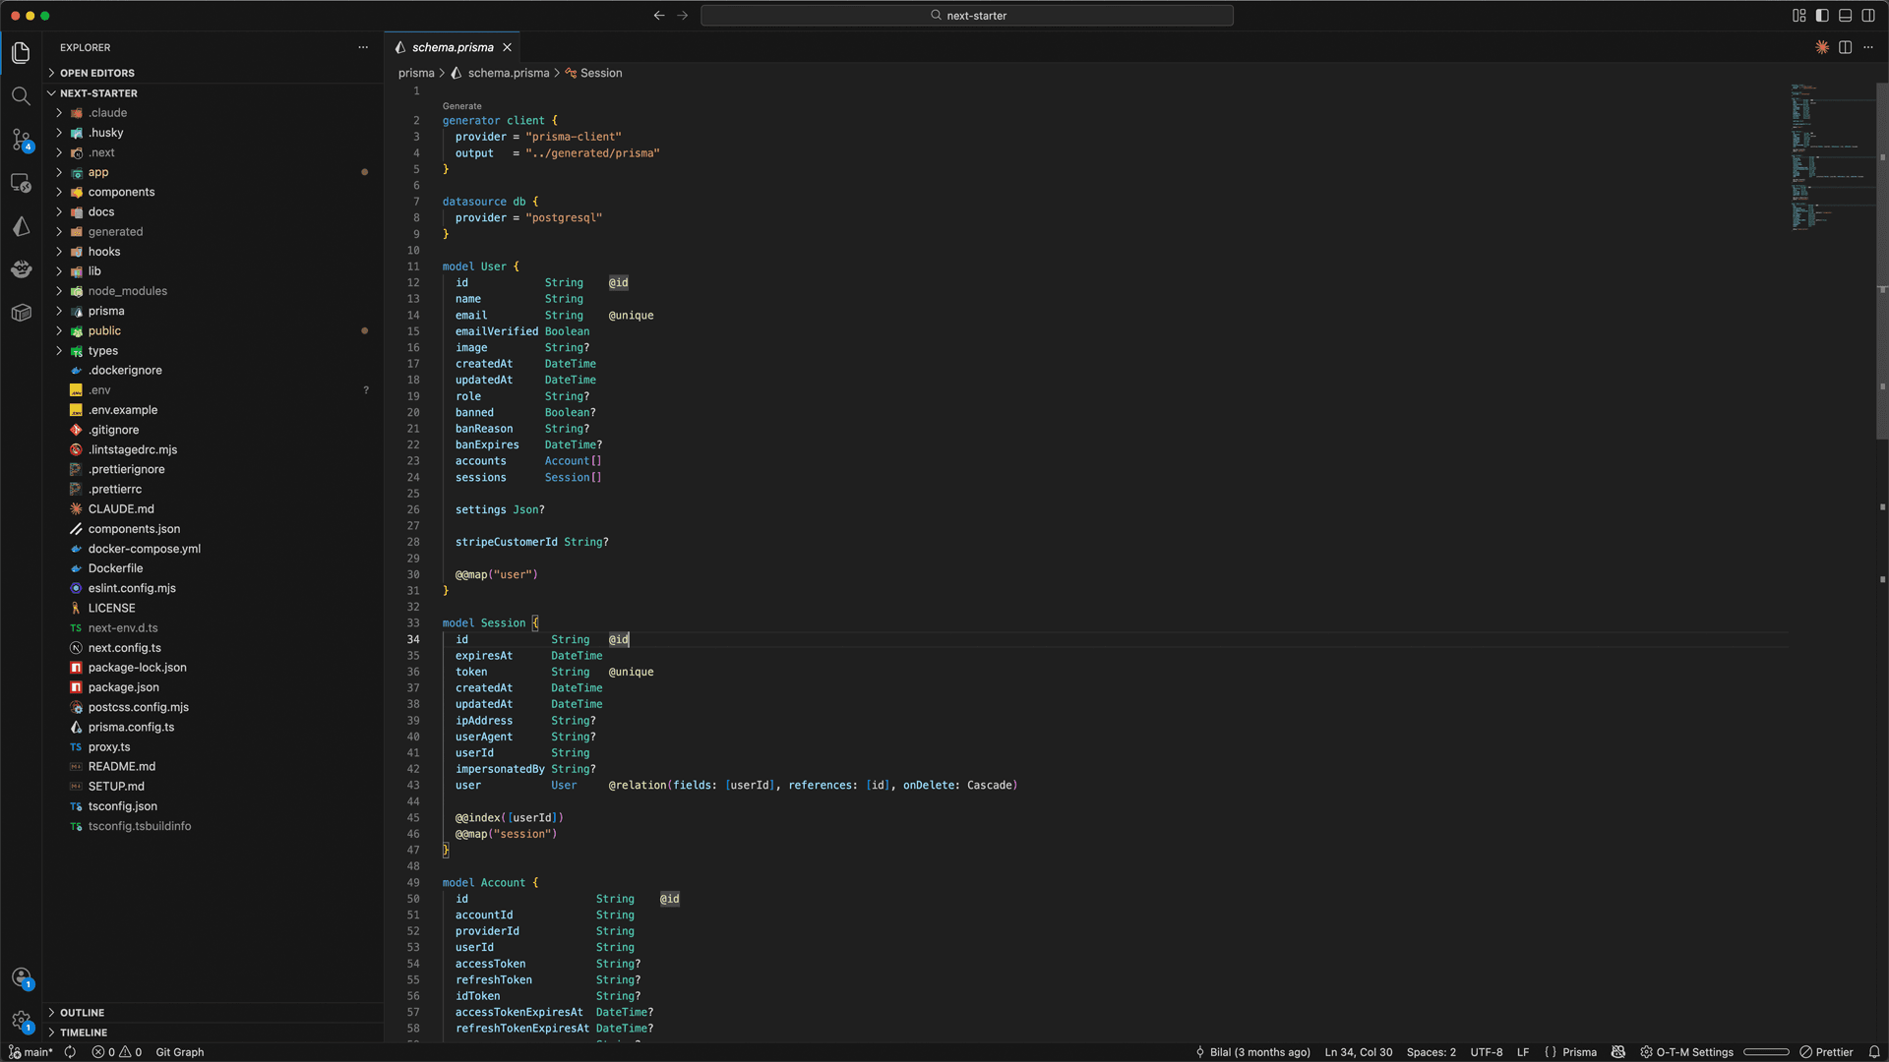The image size is (1889, 1062).
Task: Change Spaces: 2 indentation setting
Action: [x=1432, y=1052]
